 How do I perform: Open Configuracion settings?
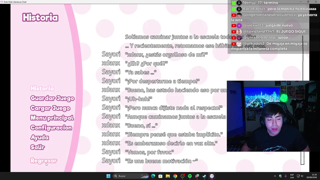pyautogui.click(x=51, y=128)
